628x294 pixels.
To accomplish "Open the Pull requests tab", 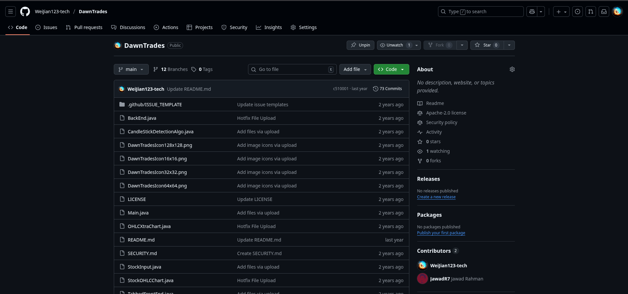I will click(84, 27).
